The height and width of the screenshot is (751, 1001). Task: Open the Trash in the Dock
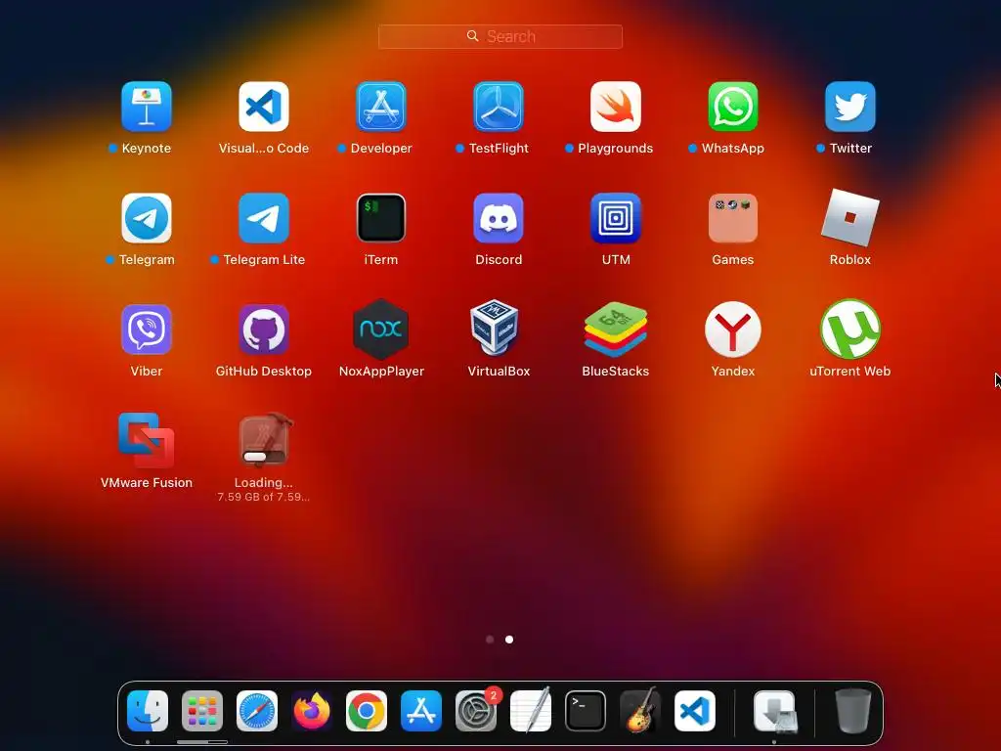click(x=852, y=711)
